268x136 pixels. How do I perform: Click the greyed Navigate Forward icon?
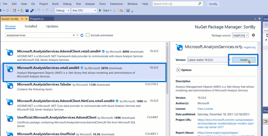(x=7, y=11)
